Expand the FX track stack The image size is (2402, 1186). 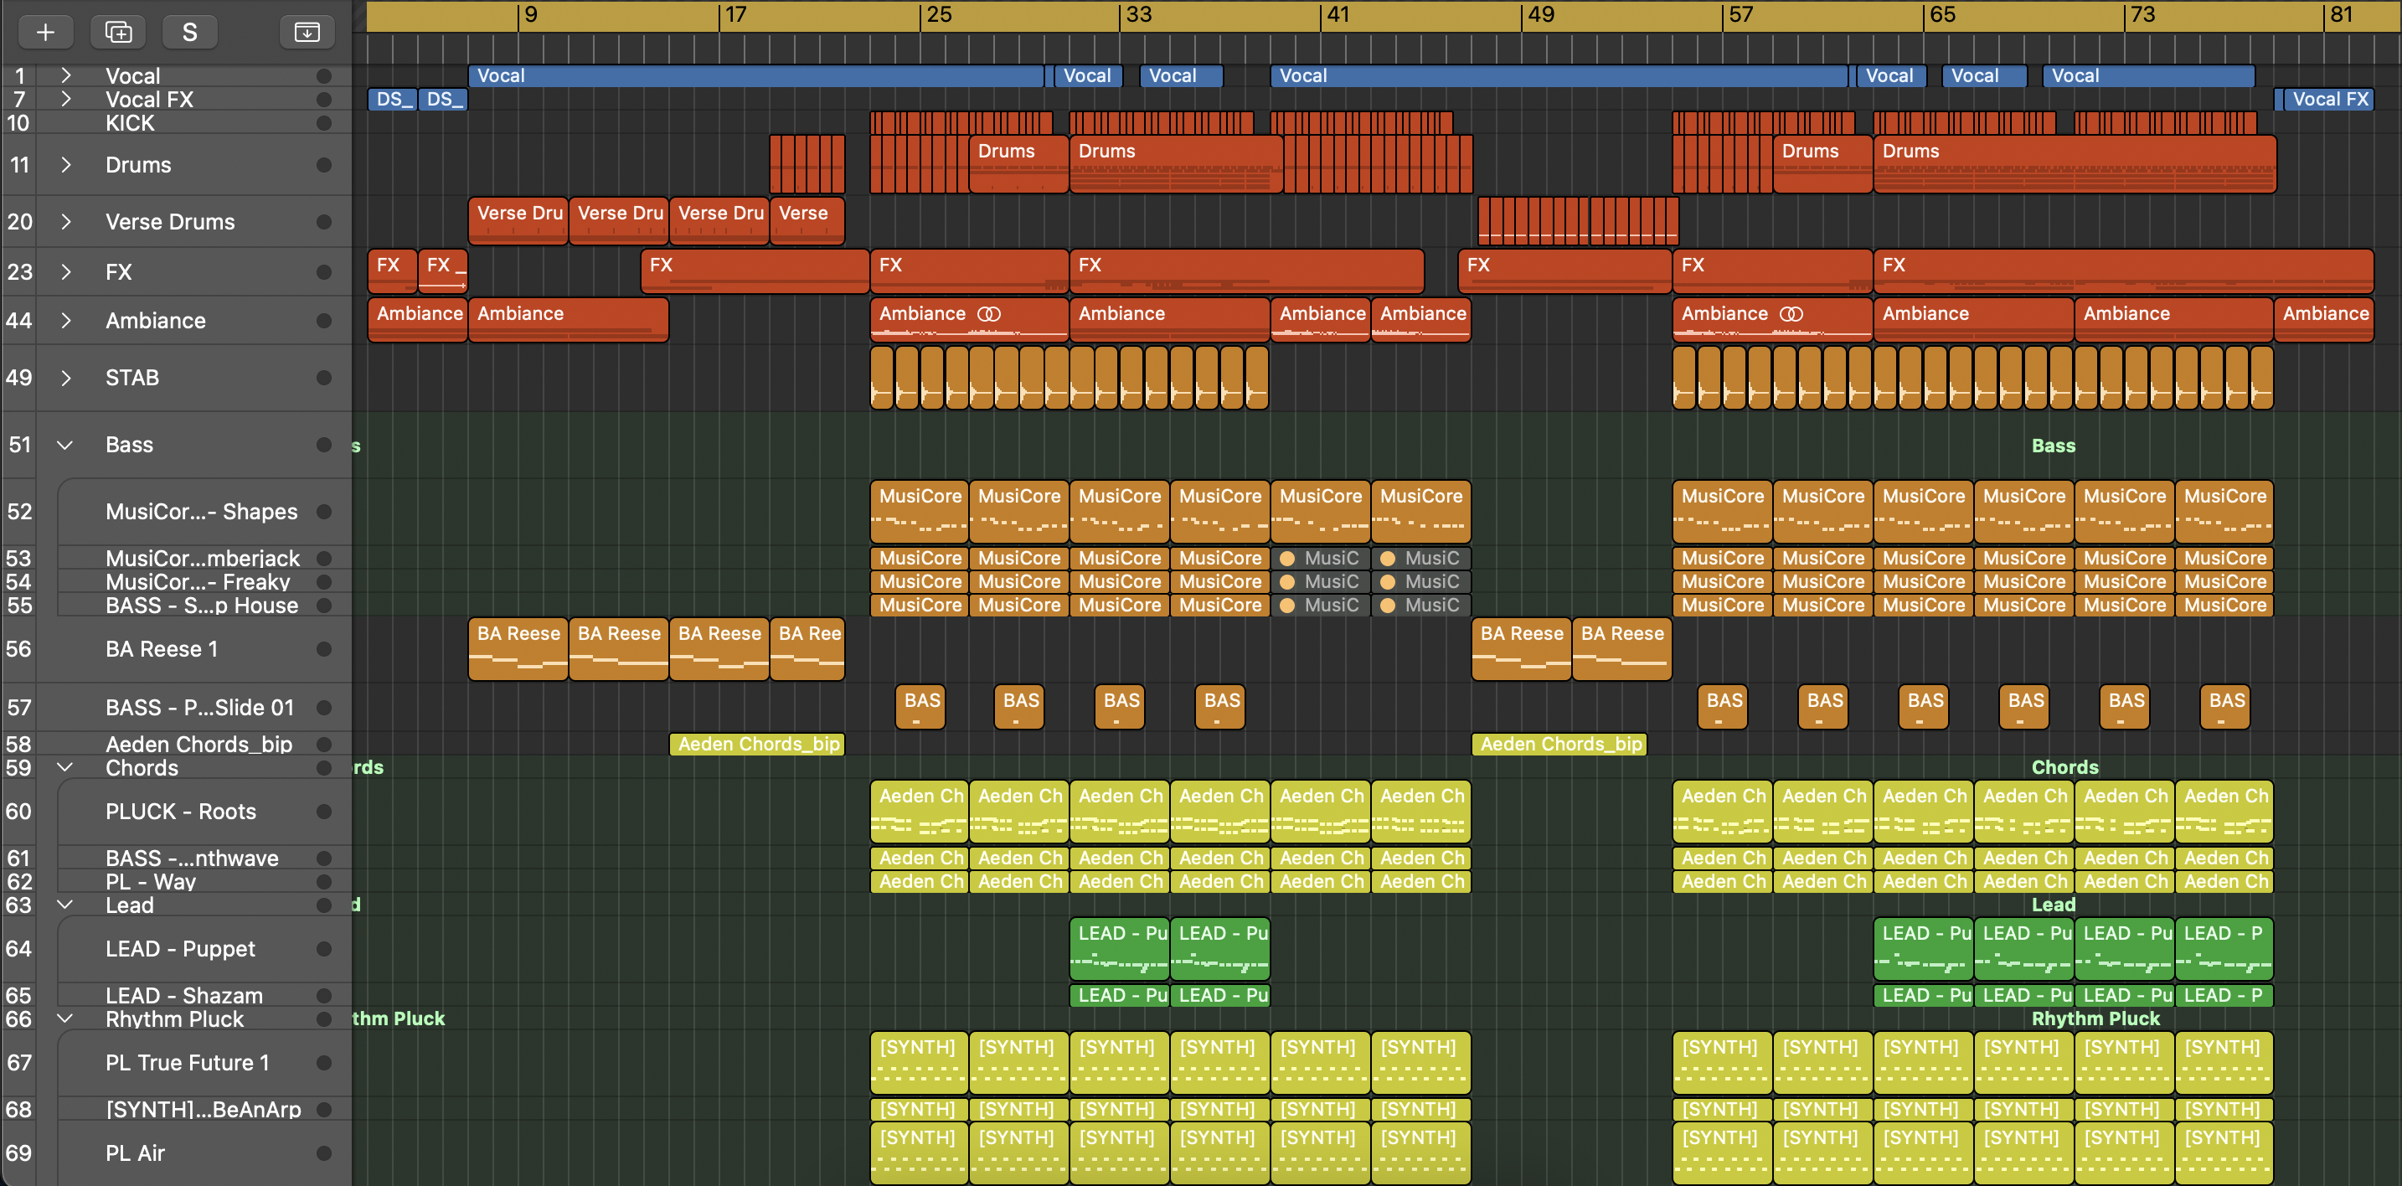coord(65,272)
